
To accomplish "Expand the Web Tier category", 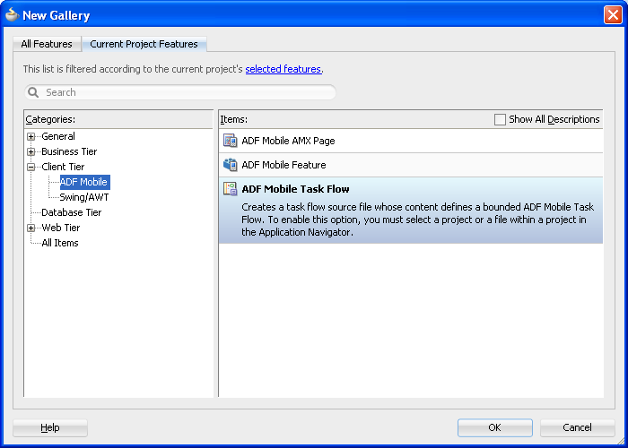I will 31,228.
